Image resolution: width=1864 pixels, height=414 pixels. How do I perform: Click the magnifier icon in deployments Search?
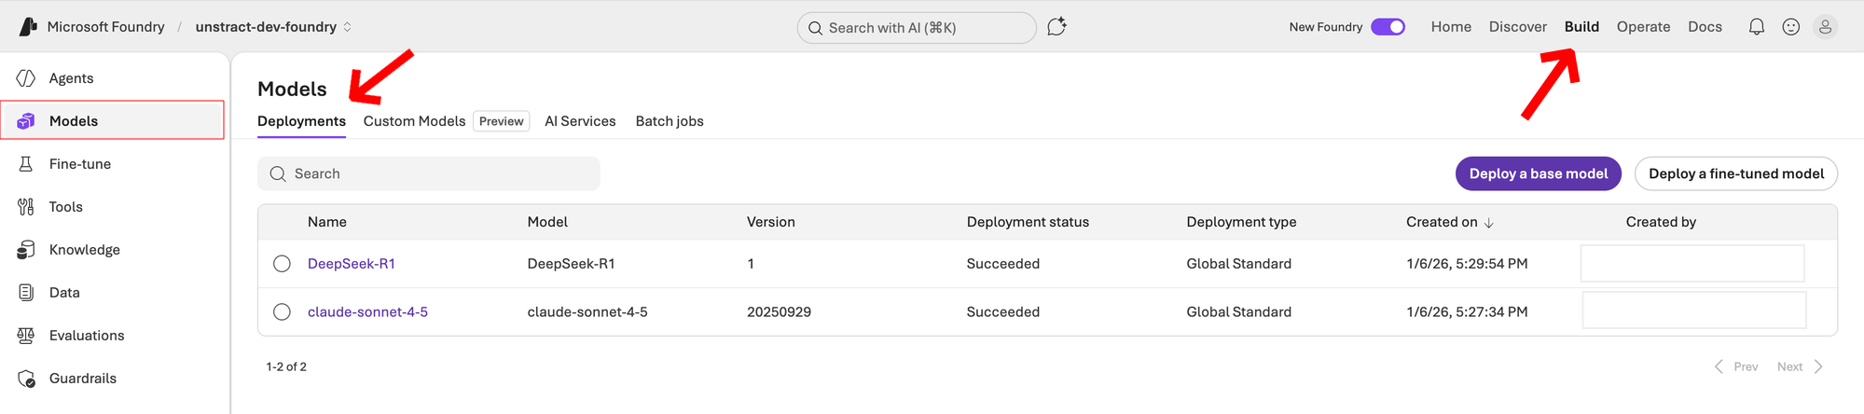click(x=278, y=173)
